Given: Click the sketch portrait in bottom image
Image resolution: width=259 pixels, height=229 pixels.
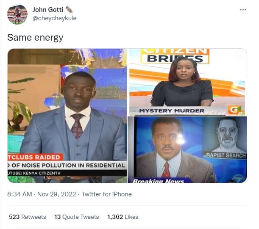Looking at the screenshot, I should (x=227, y=135).
